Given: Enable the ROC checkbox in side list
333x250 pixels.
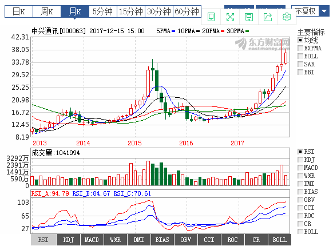Looking at the screenshot, I should (300, 216).
